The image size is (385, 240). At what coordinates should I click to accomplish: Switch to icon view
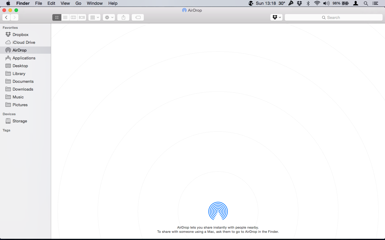pyautogui.click(x=57, y=17)
